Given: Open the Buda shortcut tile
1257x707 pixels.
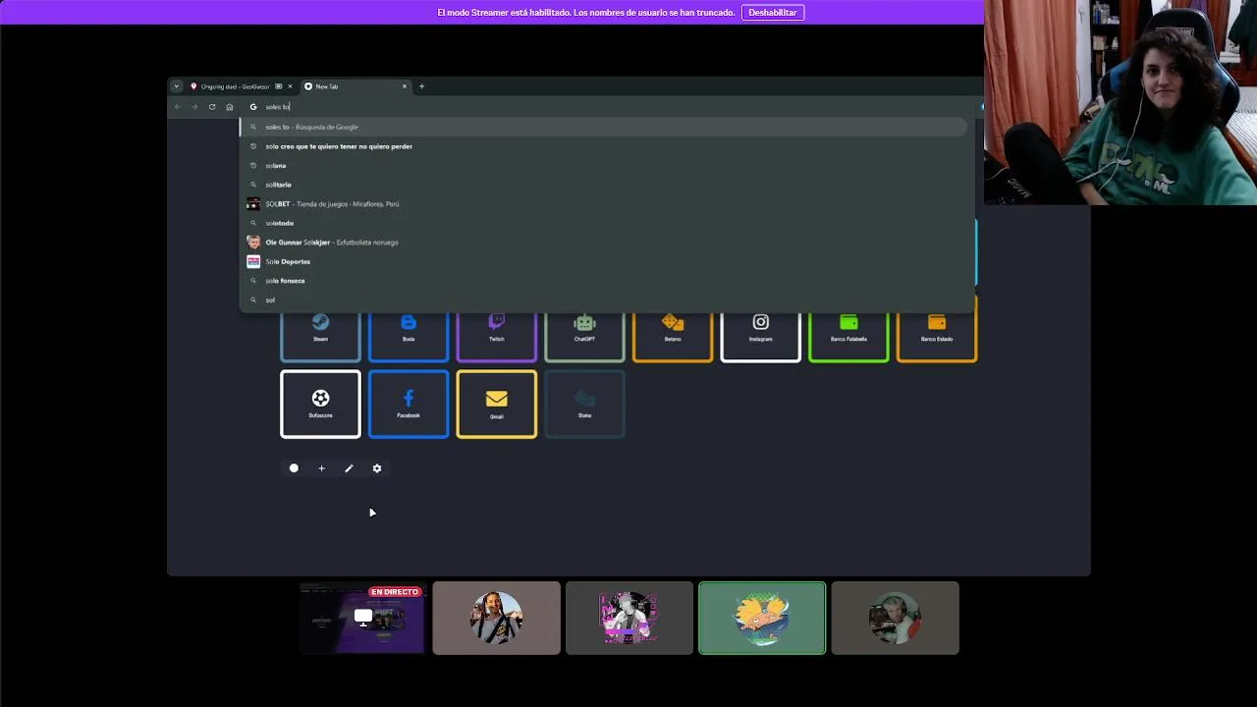Looking at the screenshot, I should coord(409,335).
